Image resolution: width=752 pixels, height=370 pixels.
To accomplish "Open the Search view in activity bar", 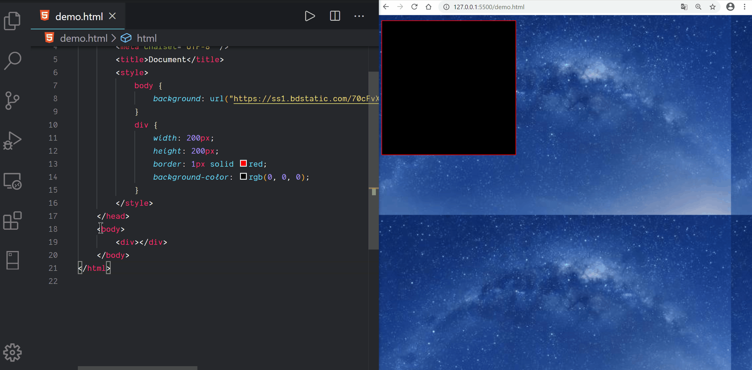I will [12, 61].
